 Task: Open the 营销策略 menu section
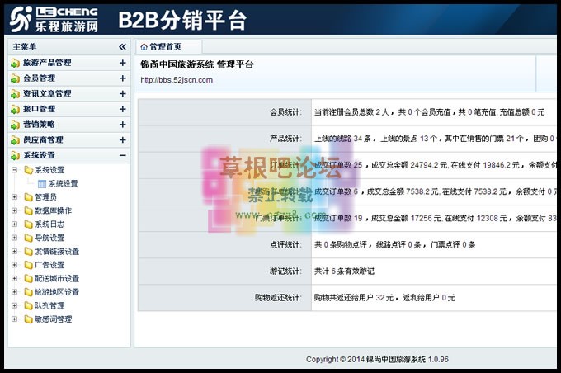point(69,125)
